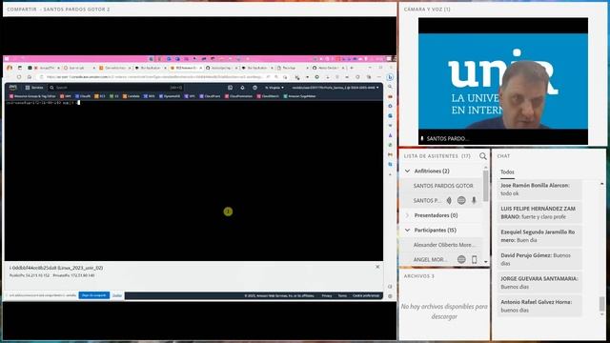Expand the Presentadores (0) group
This screenshot has height=343, width=610.
[407, 215]
